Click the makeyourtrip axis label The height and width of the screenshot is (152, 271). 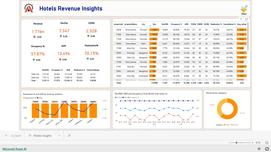(x=79, y=122)
